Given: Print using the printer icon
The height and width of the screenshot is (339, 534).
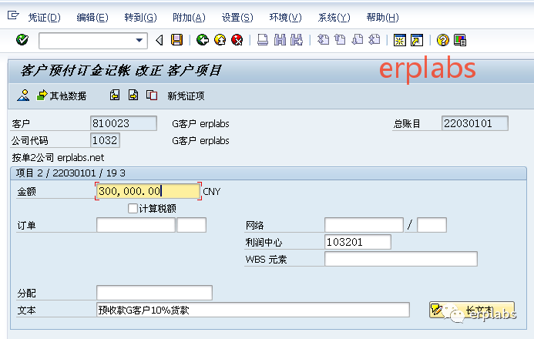Looking at the screenshot, I should [x=263, y=40].
